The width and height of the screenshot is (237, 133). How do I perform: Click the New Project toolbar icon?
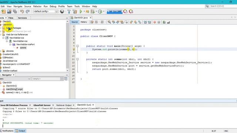3,11
